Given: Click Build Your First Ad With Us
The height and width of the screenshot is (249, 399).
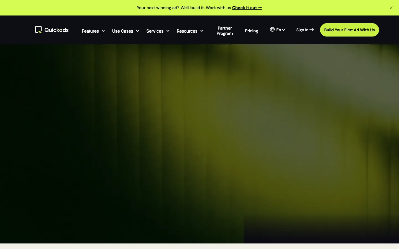Looking at the screenshot, I should pyautogui.click(x=349, y=30).
